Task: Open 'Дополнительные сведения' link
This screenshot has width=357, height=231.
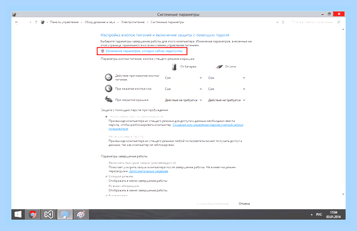Action: (149, 171)
